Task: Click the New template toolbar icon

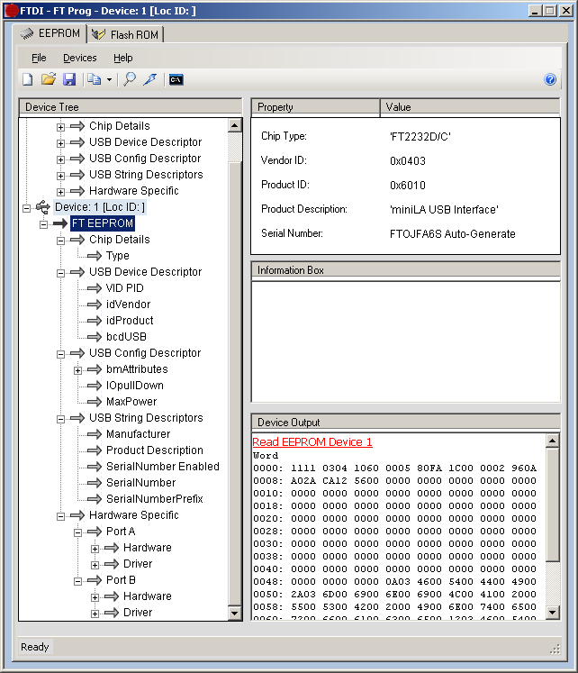Action: pyautogui.click(x=27, y=79)
